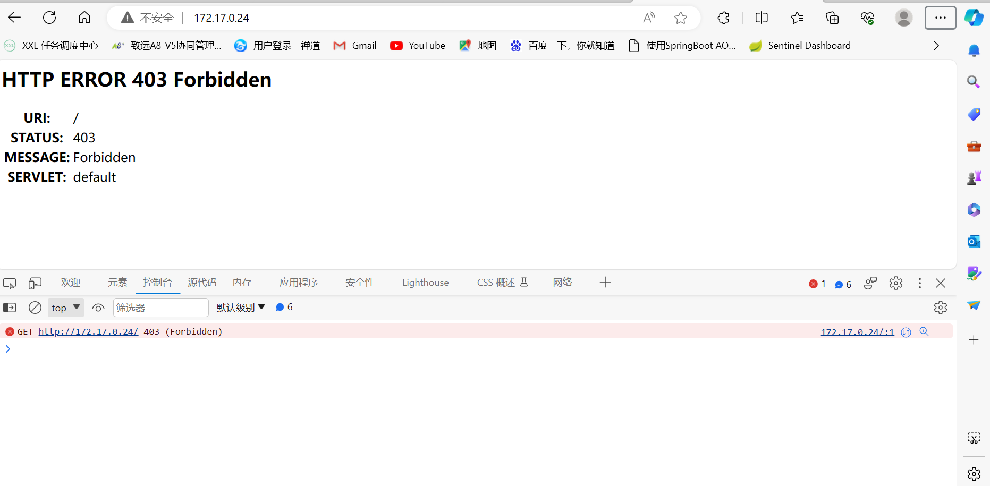Open DevTools feedback people icon

870,283
